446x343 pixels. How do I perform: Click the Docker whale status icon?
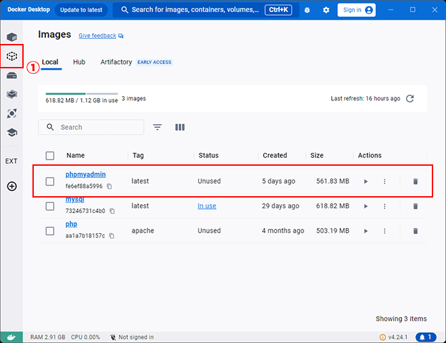pos(11,338)
